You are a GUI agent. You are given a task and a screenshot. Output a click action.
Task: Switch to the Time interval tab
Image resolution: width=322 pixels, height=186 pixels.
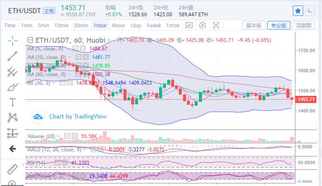10,25
